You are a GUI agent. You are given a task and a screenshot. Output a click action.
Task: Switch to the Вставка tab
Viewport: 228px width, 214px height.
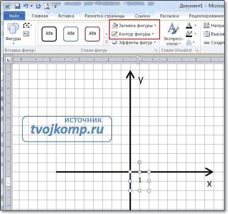tap(66, 16)
